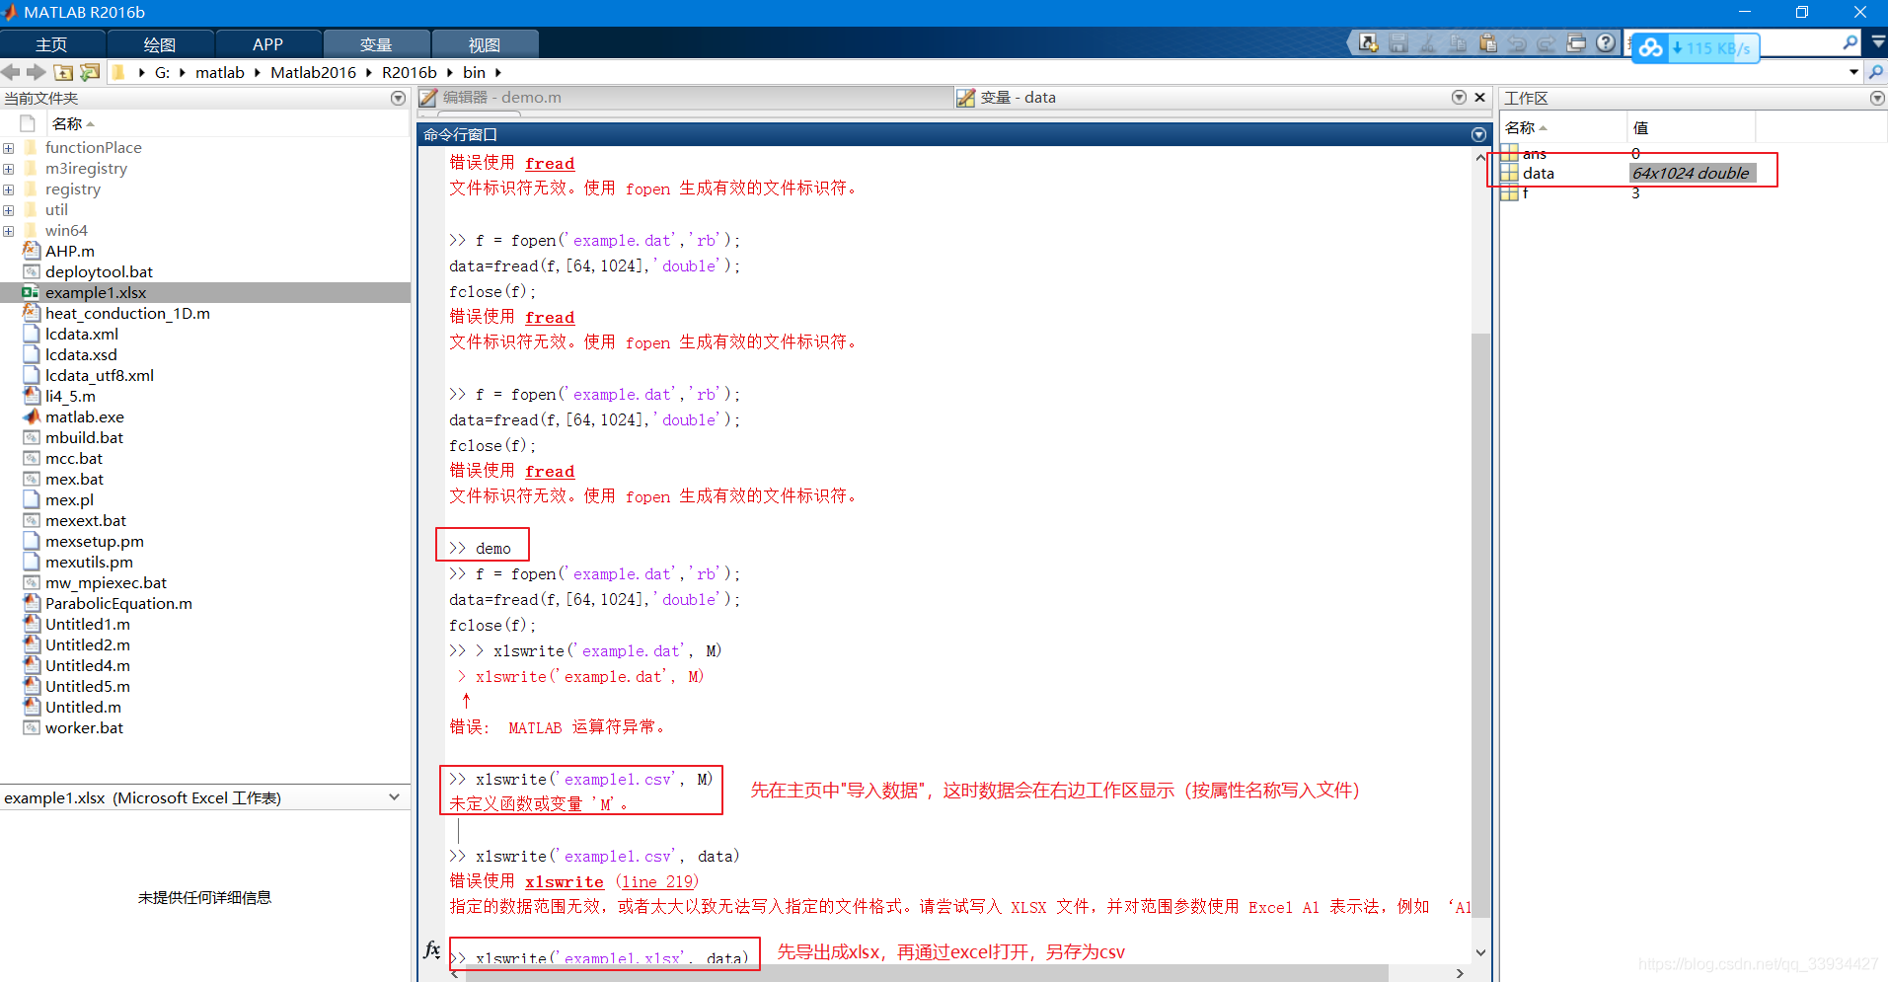Click the up-one-folder-level icon
The height and width of the screenshot is (982, 1888).
pos(62,72)
